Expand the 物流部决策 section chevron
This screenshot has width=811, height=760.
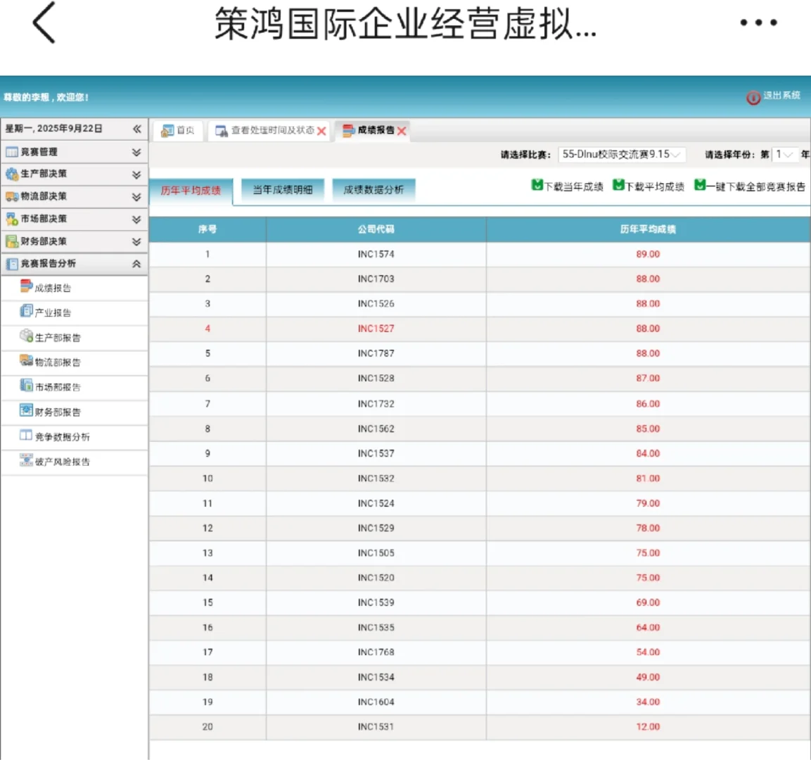point(136,197)
